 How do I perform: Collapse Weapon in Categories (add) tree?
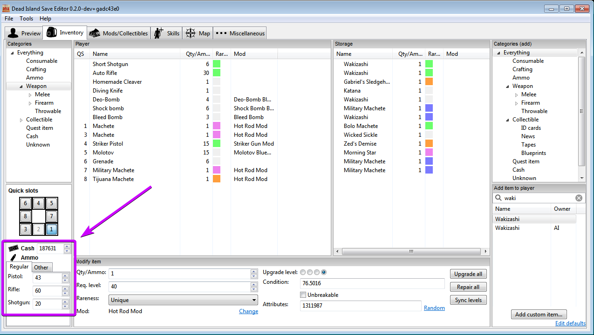click(508, 87)
